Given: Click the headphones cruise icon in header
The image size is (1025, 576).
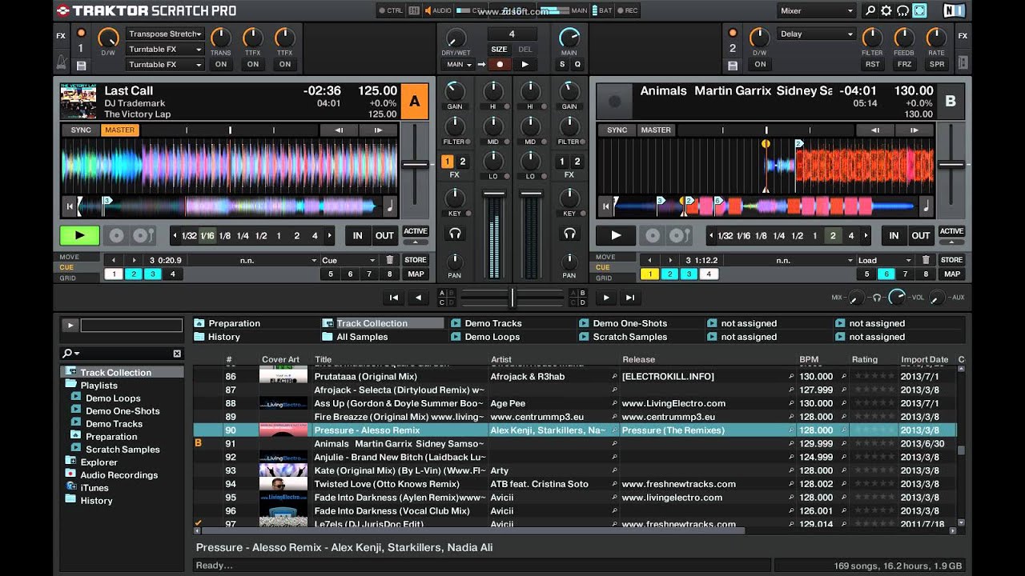Looking at the screenshot, I should (x=902, y=10).
